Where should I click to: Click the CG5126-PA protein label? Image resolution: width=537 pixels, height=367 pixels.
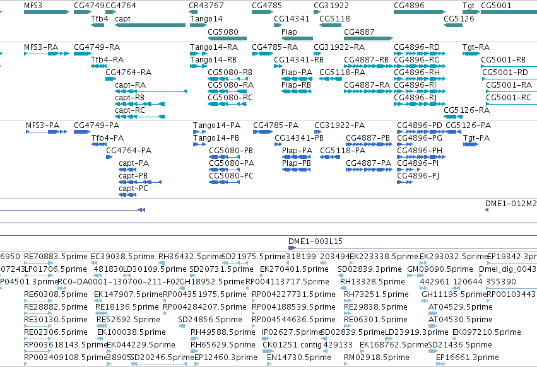point(468,125)
